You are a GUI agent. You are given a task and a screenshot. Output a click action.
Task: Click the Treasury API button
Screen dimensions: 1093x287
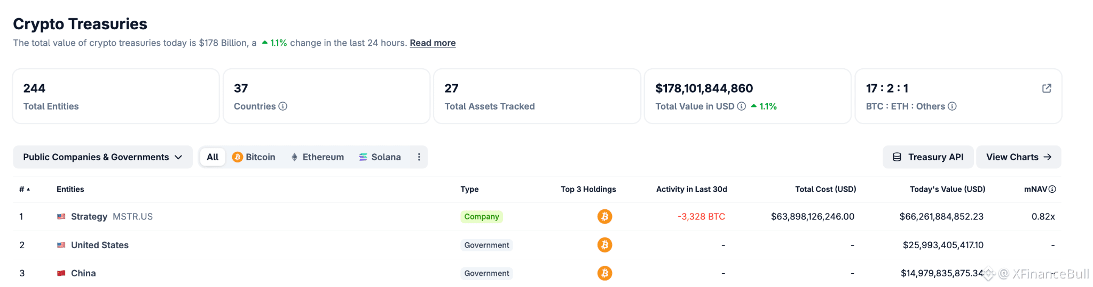pyautogui.click(x=928, y=157)
